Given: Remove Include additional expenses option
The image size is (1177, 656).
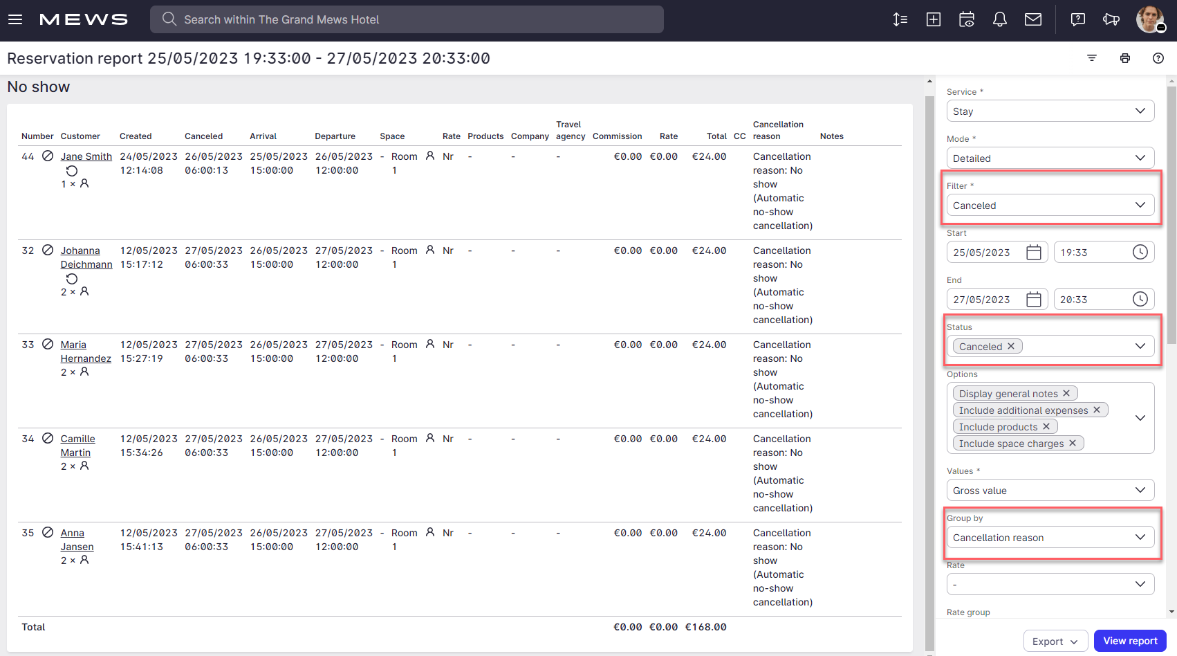Looking at the screenshot, I should [1097, 410].
